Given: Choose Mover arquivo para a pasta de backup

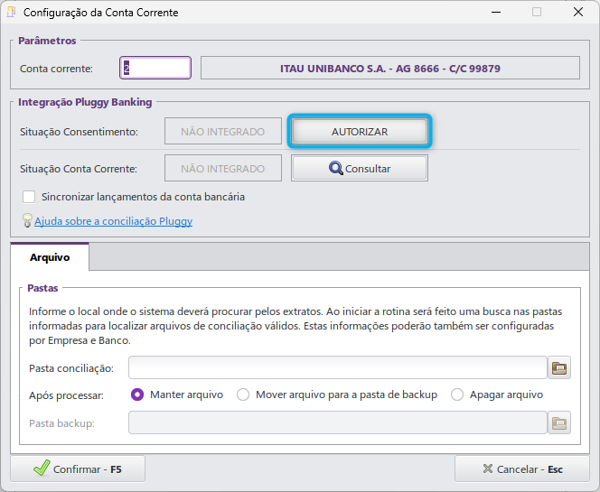Looking at the screenshot, I should coord(243,395).
